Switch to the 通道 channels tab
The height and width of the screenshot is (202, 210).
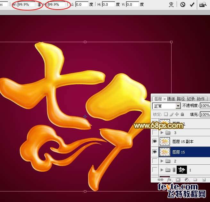point(171,99)
